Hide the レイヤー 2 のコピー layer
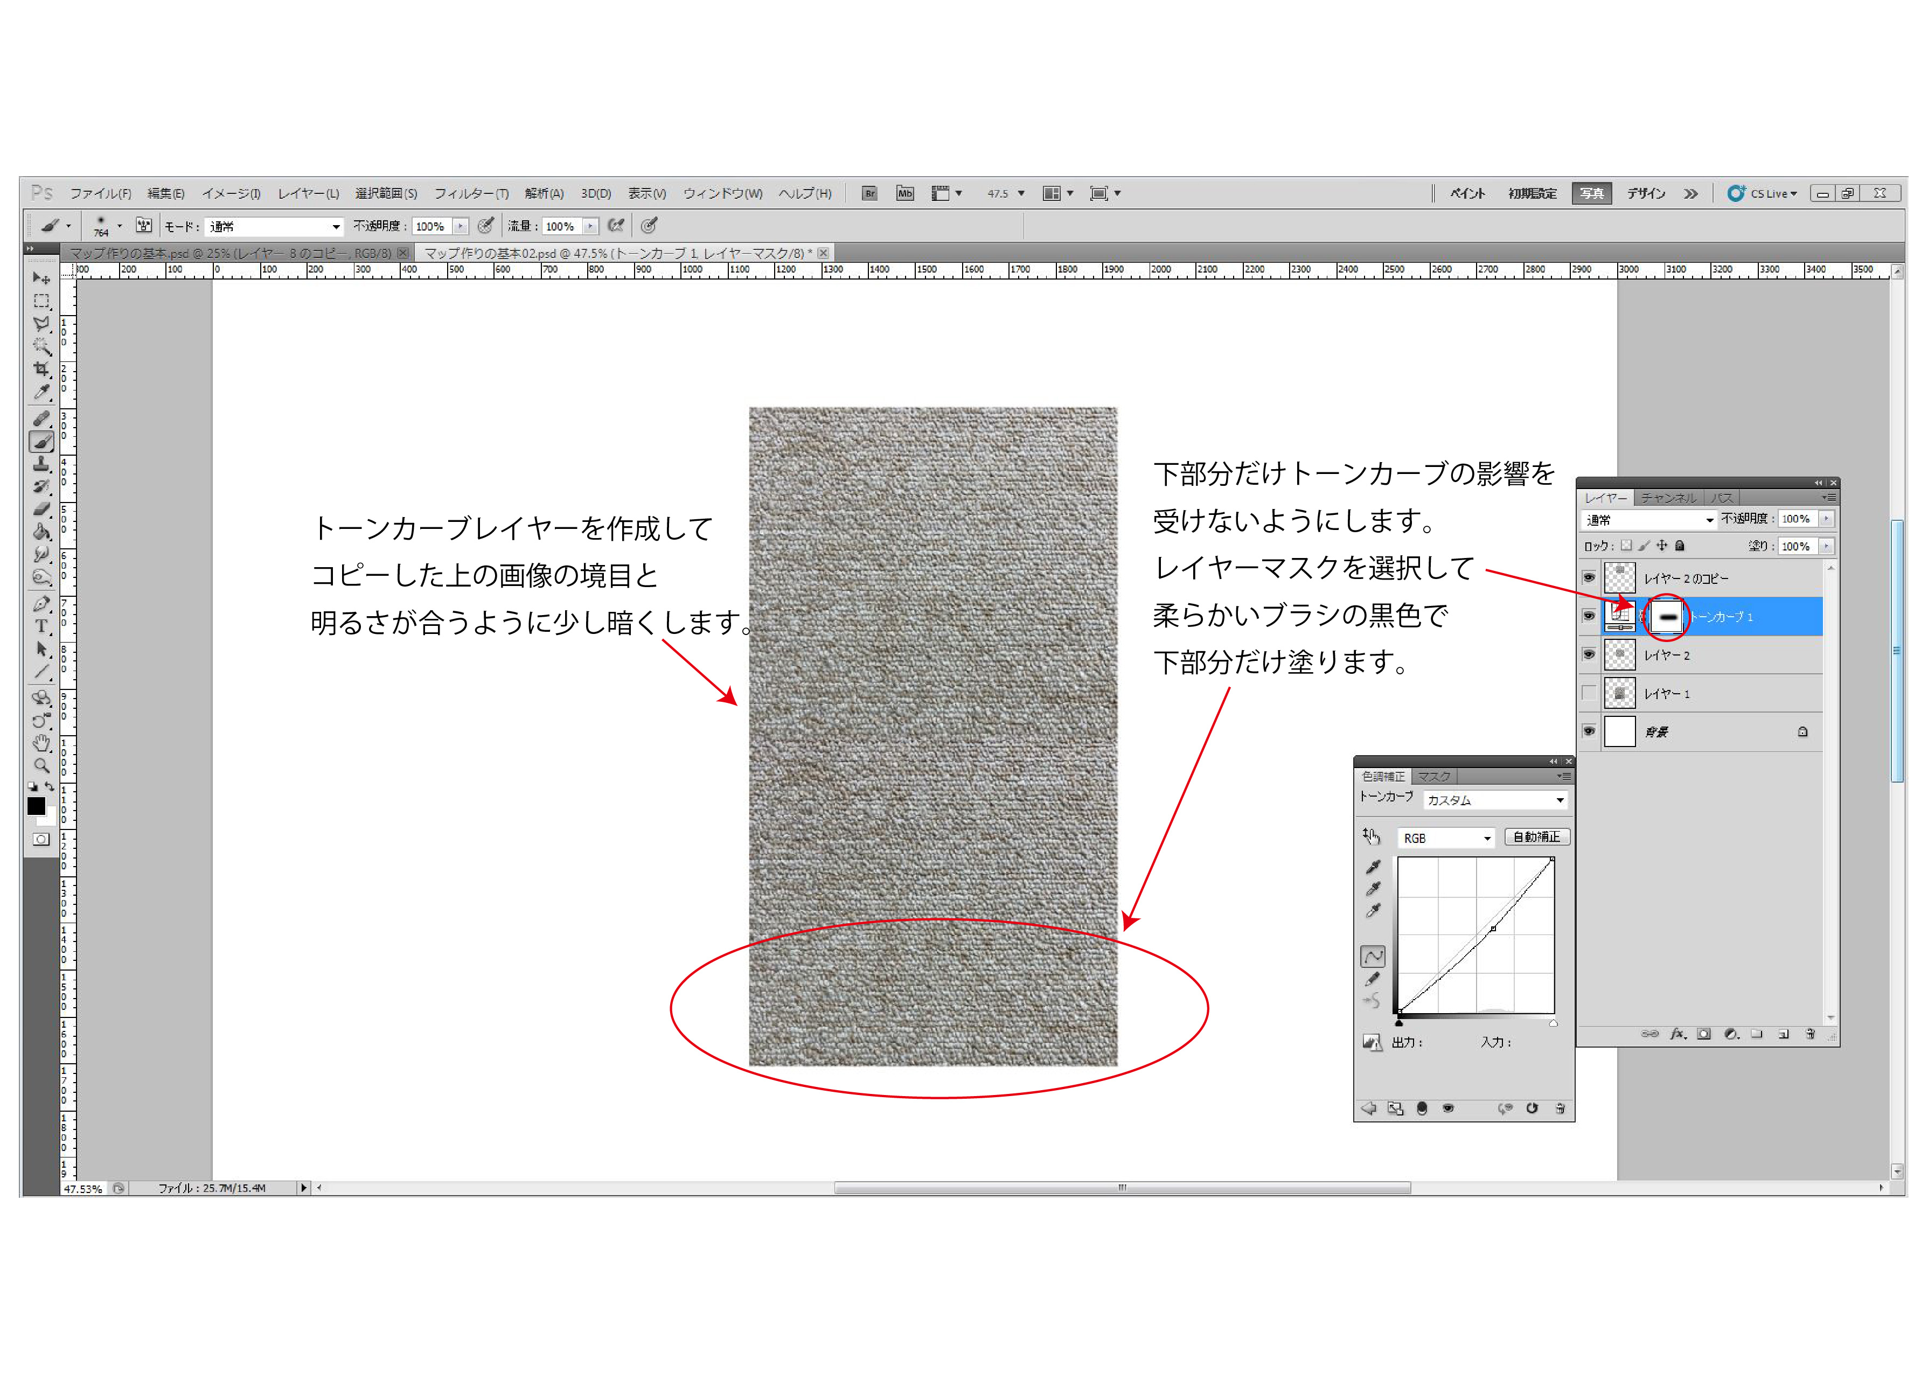Viewport: 1928px width, 1374px height. (x=1589, y=578)
